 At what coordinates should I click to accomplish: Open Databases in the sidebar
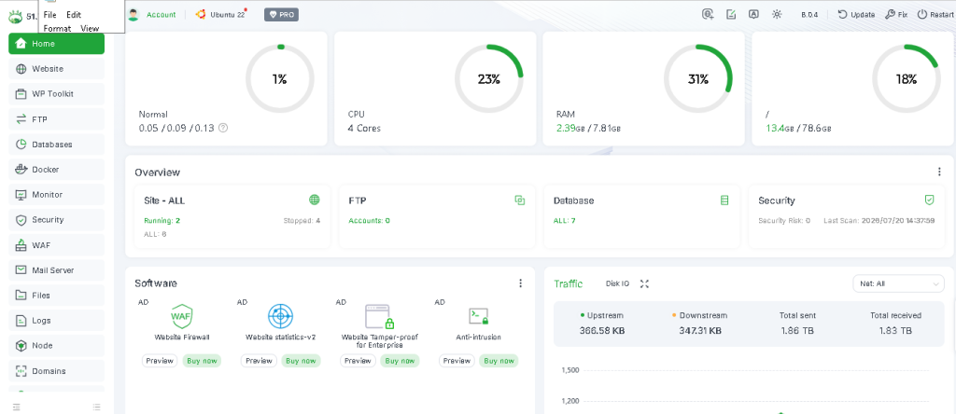pos(56,145)
